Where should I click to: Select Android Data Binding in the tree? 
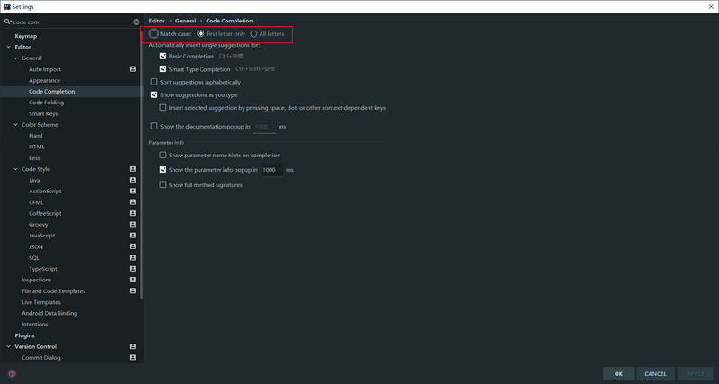coord(49,313)
